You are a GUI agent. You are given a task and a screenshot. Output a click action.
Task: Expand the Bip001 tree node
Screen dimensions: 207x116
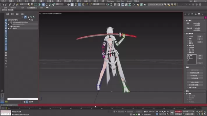tap(8, 28)
